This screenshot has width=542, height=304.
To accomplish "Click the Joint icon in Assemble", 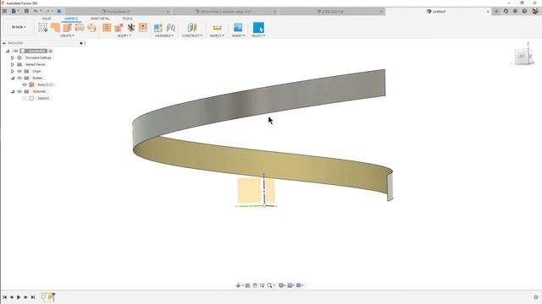I will click(171, 28).
